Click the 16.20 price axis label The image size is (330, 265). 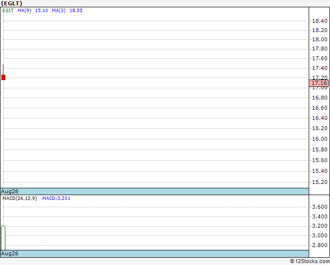click(x=320, y=128)
